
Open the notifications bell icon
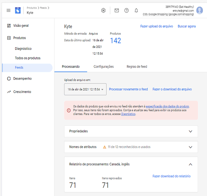pos(136,10)
